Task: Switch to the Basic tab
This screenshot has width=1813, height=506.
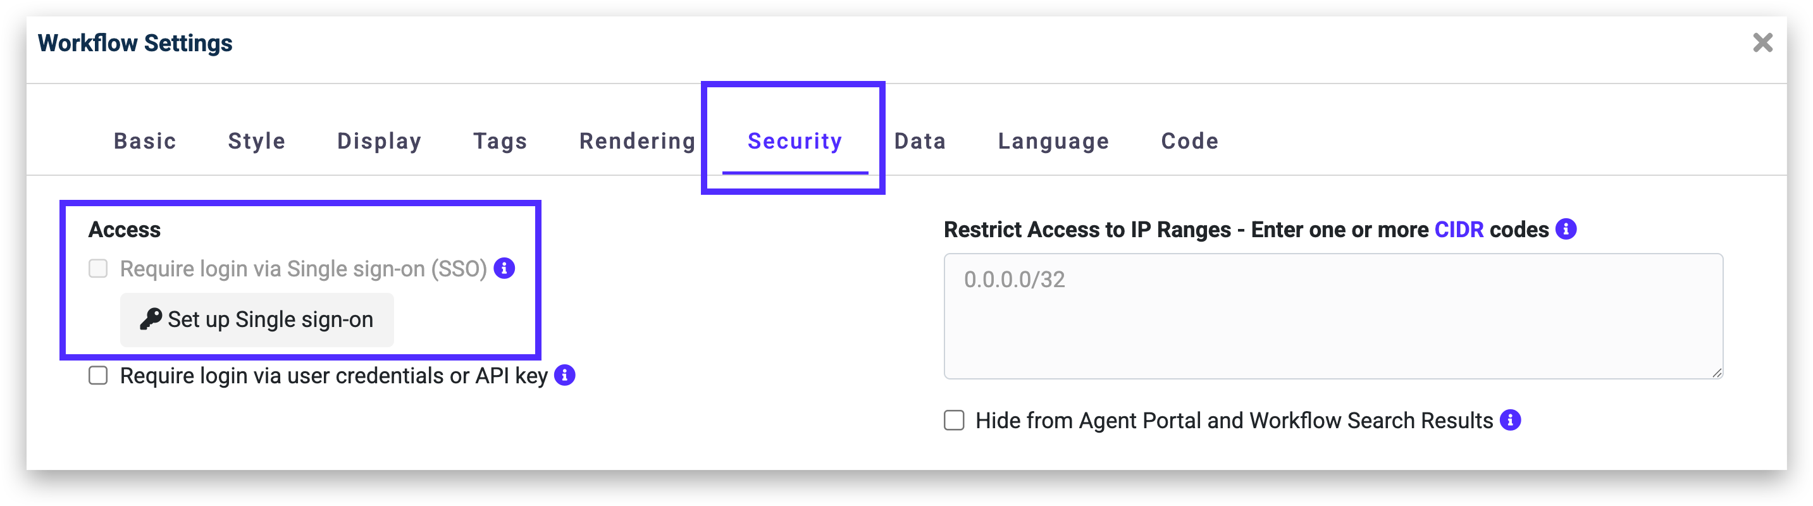Action: pyautogui.click(x=145, y=142)
